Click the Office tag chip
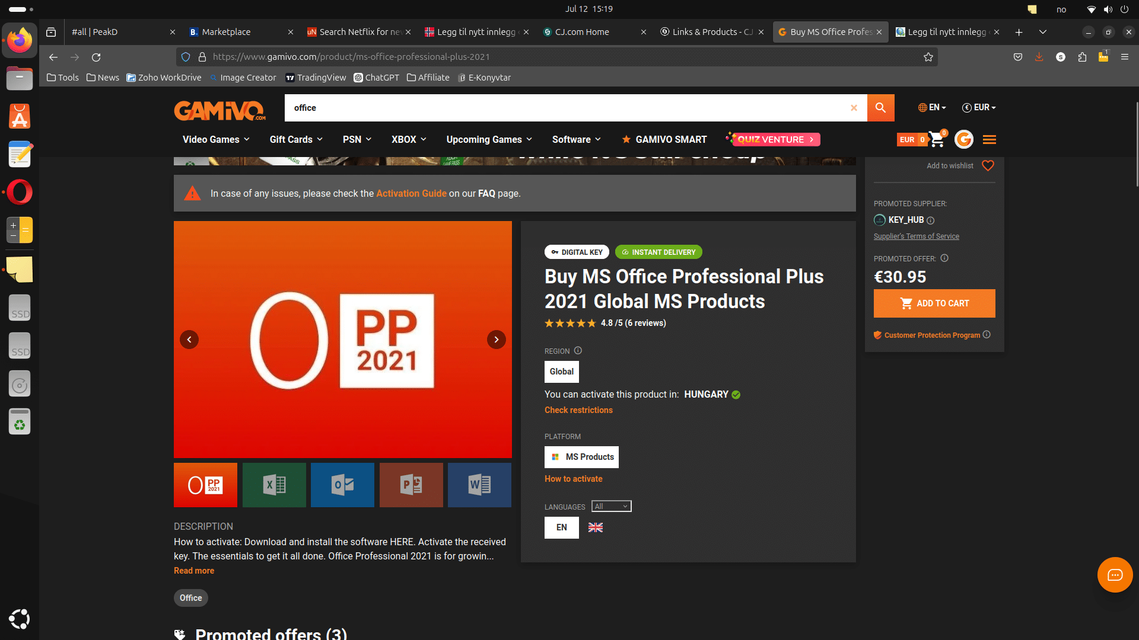The width and height of the screenshot is (1139, 640). [190, 598]
